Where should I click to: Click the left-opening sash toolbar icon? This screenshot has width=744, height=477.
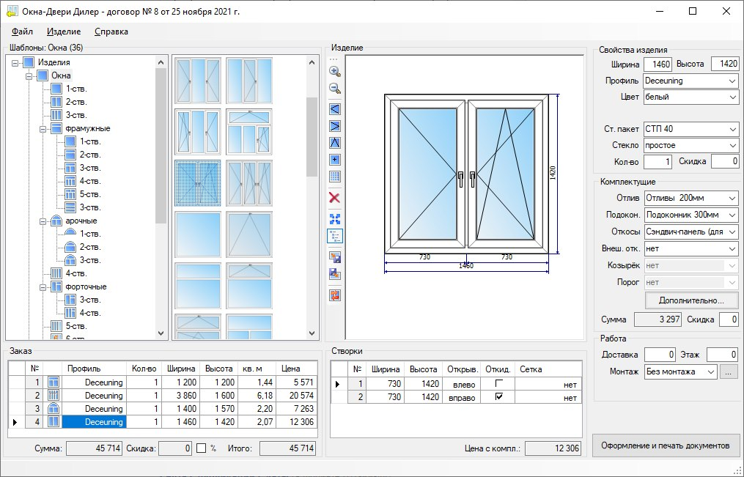[x=335, y=109]
